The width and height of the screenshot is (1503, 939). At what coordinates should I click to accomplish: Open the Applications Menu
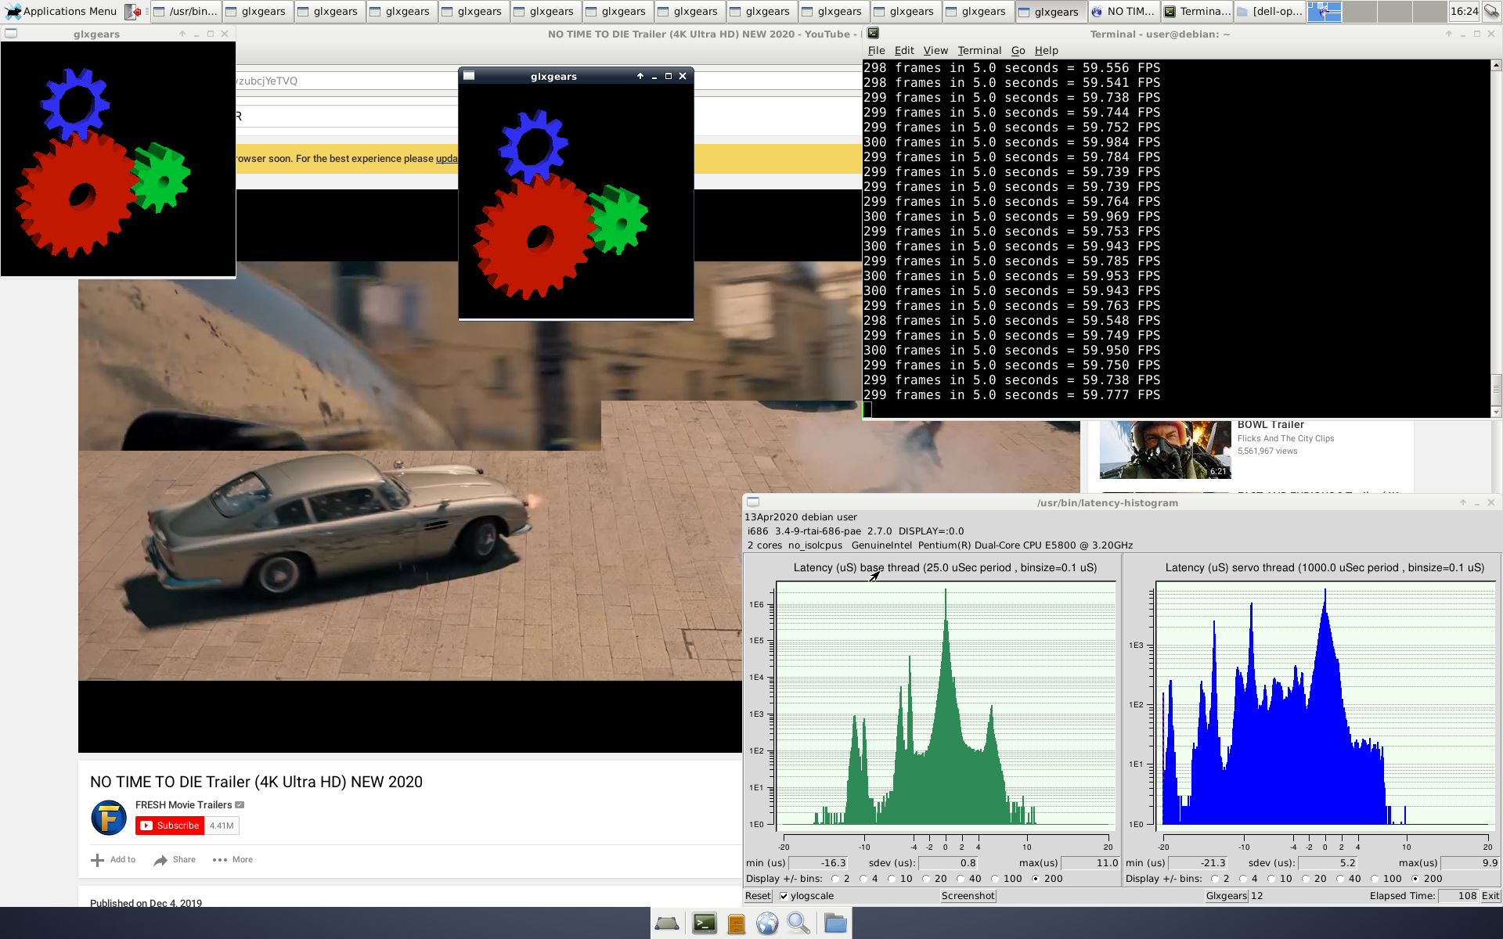[x=61, y=11]
